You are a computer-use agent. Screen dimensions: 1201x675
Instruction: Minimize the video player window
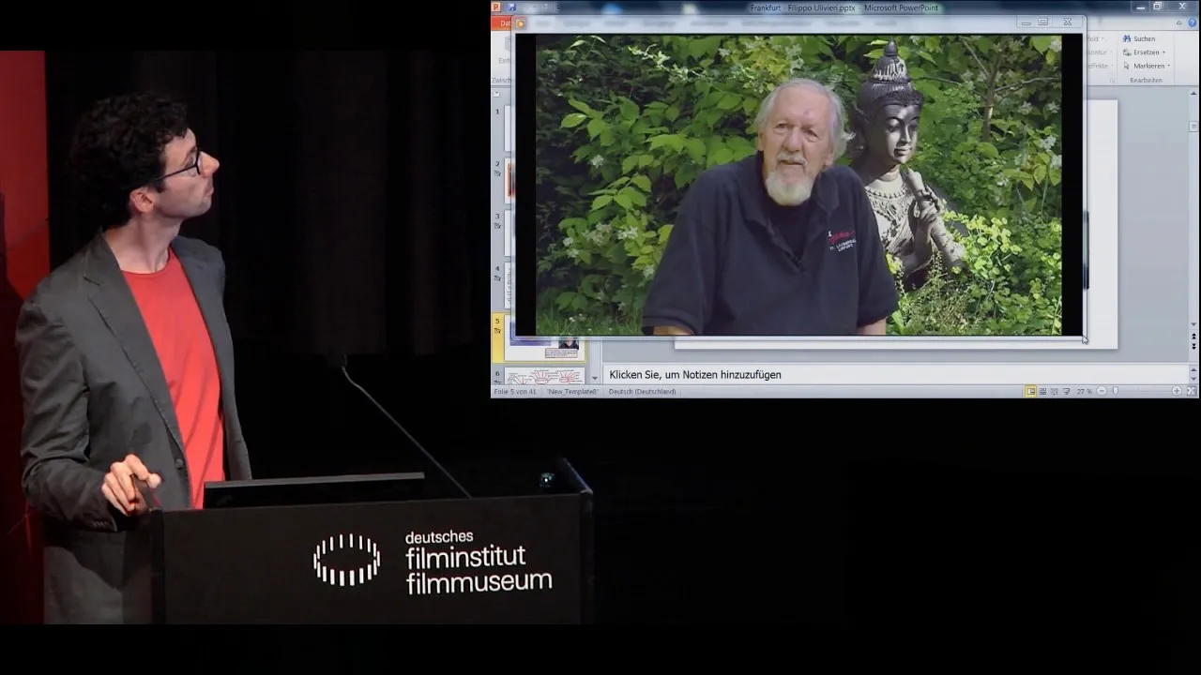click(1026, 22)
